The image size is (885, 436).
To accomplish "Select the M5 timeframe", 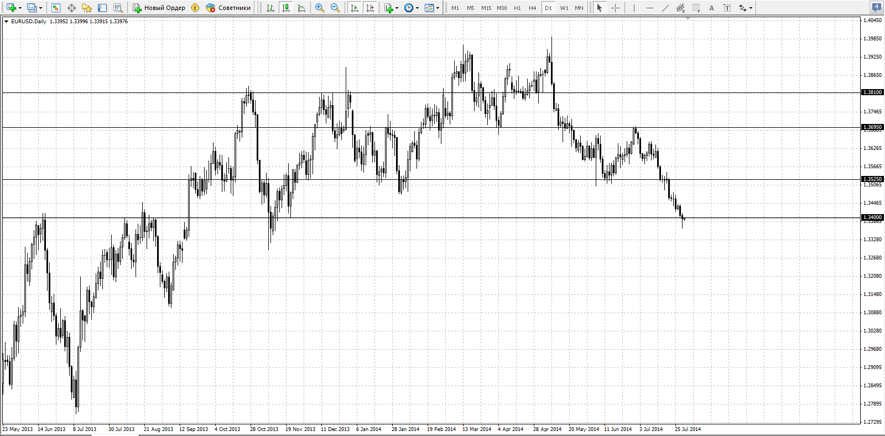I will pyautogui.click(x=471, y=8).
